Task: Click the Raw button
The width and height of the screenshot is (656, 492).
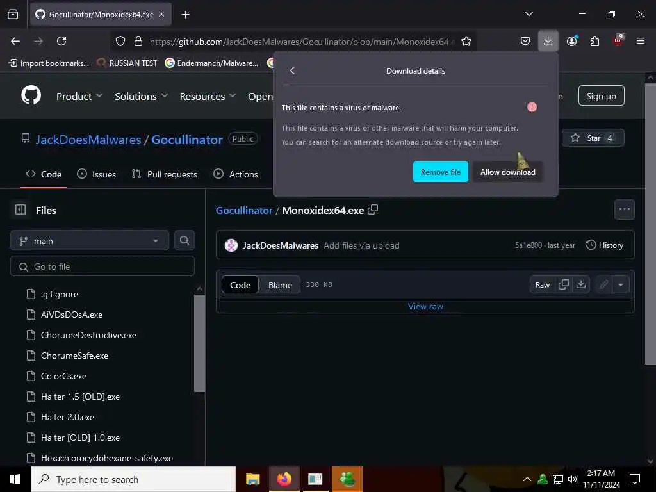Action: [542, 285]
